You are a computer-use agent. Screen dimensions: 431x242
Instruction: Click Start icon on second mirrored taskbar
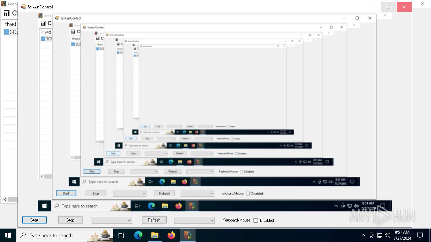click(74, 182)
